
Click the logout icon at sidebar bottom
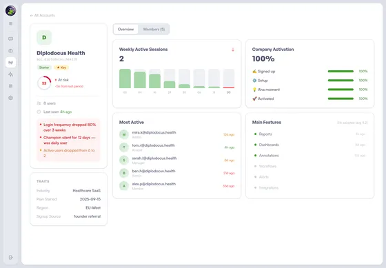pos(10,258)
